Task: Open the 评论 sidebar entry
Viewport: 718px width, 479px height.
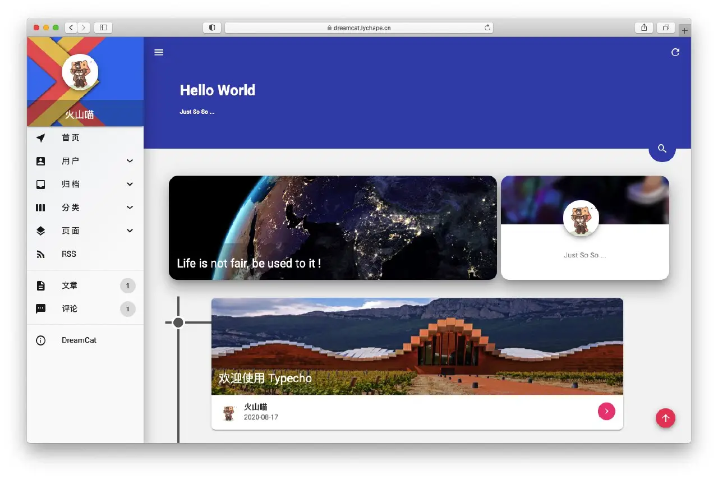Action: (70, 309)
